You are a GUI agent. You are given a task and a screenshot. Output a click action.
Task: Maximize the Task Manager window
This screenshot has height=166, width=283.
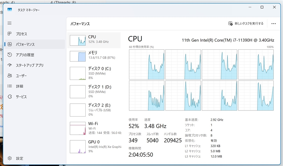262,7
